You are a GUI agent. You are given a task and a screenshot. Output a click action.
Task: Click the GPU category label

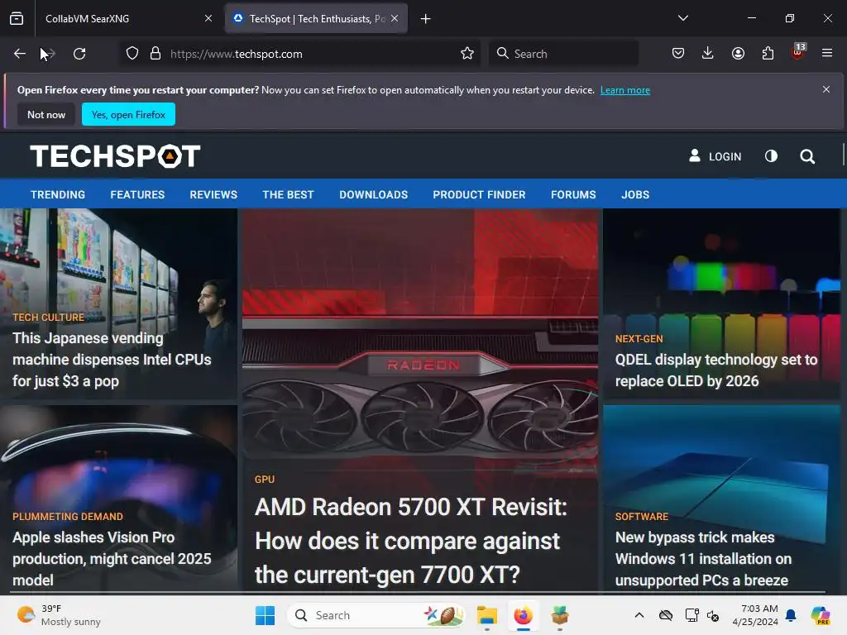(x=265, y=480)
